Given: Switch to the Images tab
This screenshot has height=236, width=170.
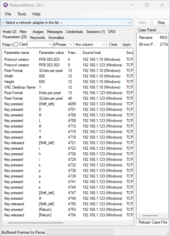Looking at the screenshot, I should click(38, 32).
